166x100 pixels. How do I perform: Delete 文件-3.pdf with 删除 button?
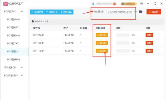point(149,43)
